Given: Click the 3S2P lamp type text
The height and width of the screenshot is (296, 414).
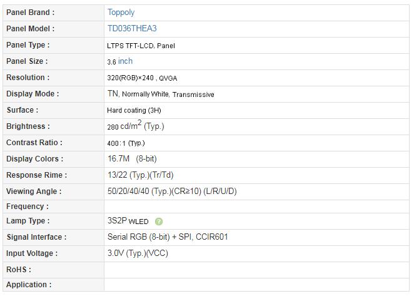Looking at the screenshot, I should coord(117,221).
